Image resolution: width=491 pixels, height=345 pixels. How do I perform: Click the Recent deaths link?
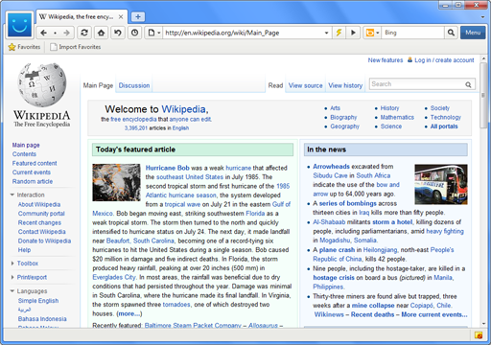coord(372,314)
